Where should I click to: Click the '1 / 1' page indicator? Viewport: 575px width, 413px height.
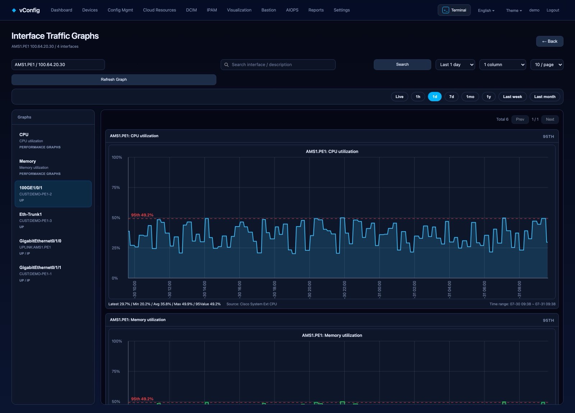pos(535,119)
